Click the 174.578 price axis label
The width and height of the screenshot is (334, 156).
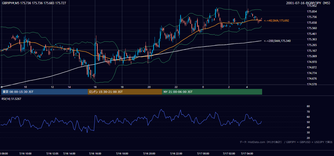point(312,84)
